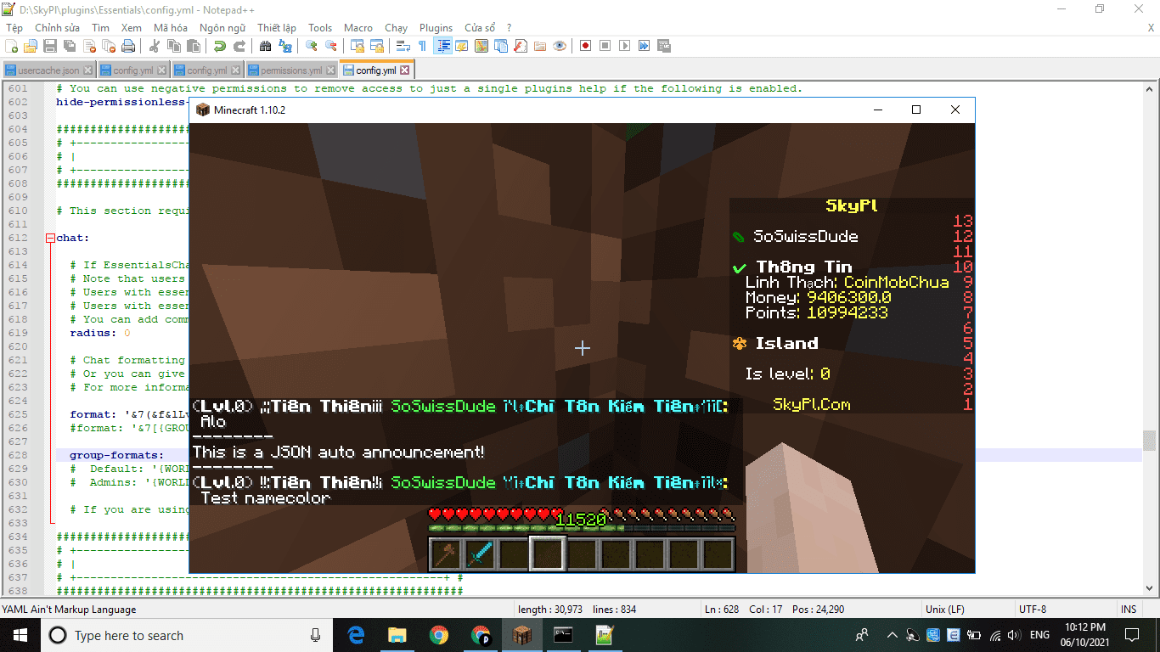1160x652 pixels.
Task: Open the Thiết lập menu
Action: point(277,28)
